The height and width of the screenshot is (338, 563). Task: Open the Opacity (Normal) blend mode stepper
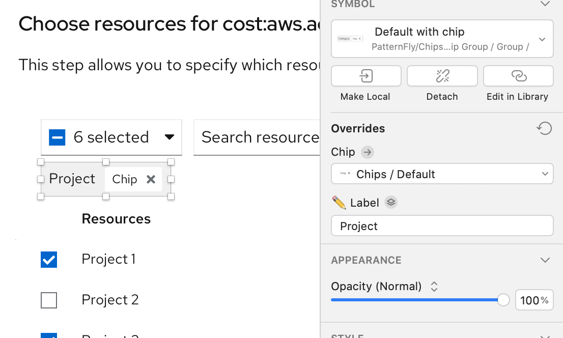(434, 286)
